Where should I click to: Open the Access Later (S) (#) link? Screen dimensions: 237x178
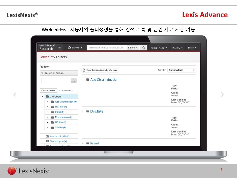(60, 136)
